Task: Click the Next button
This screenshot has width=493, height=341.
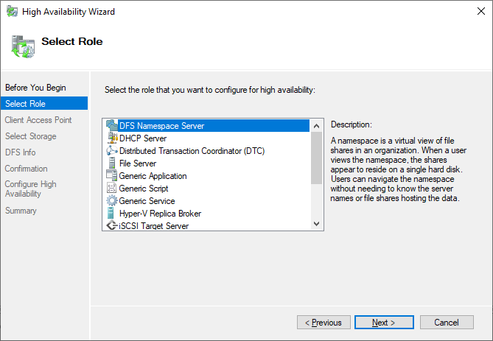Action: coord(384,323)
